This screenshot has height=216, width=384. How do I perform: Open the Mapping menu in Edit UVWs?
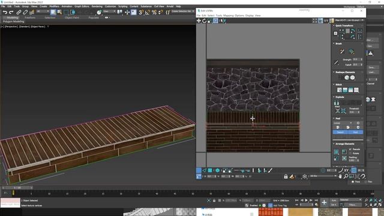228,16
